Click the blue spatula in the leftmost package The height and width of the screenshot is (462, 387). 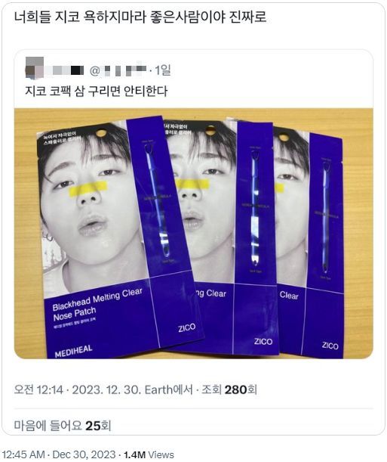pos(156,201)
